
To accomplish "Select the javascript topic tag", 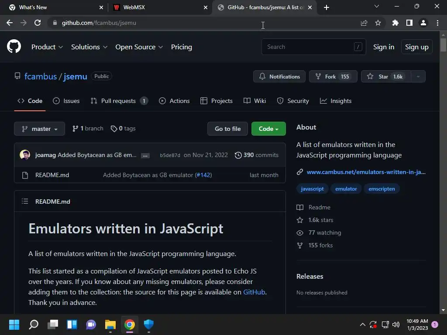I will (312, 189).
